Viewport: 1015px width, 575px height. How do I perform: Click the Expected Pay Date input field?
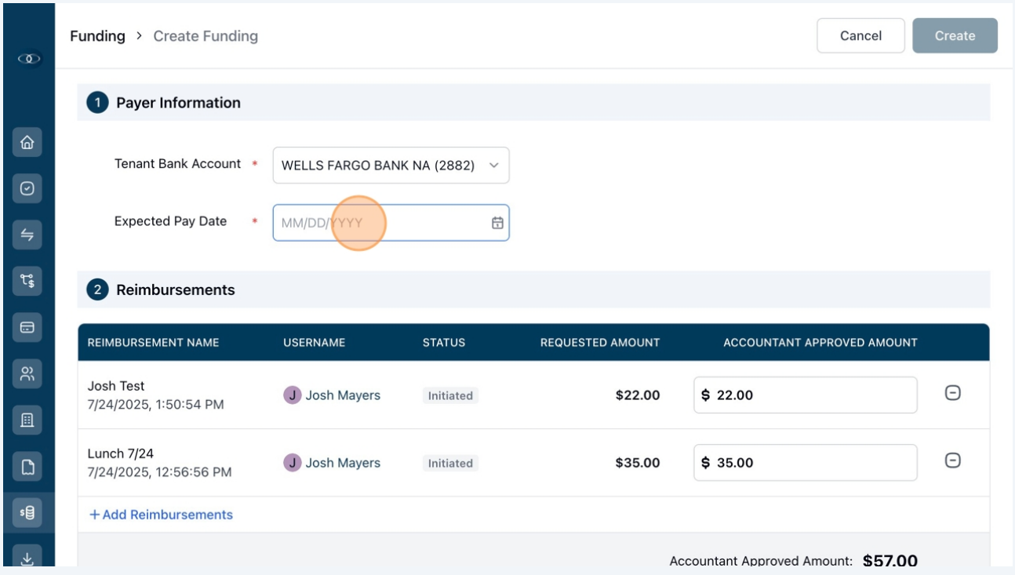391,223
